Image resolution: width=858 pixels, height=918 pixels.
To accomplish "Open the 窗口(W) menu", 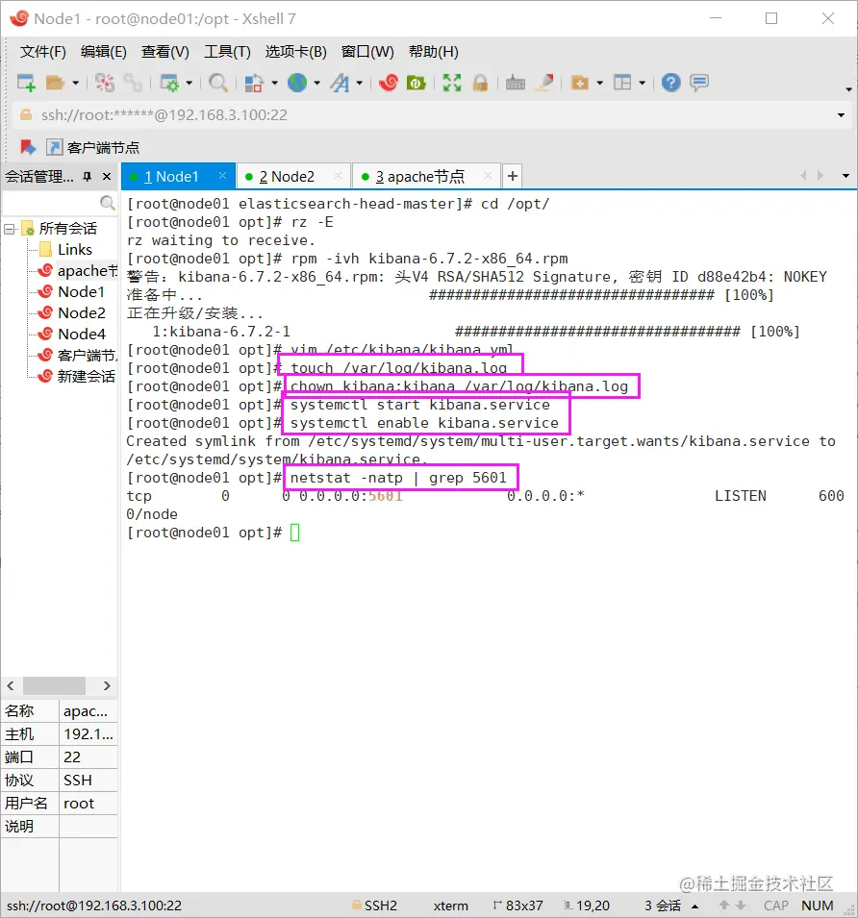I will coord(367,52).
